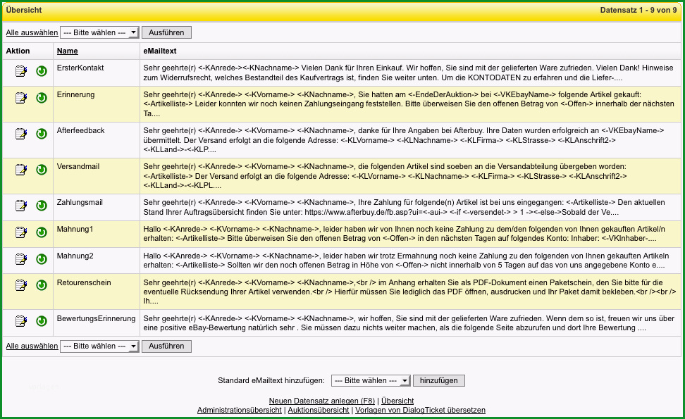685x419 pixels.
Task: Click the Zahlungsmail email text preview
Action: (x=404, y=207)
